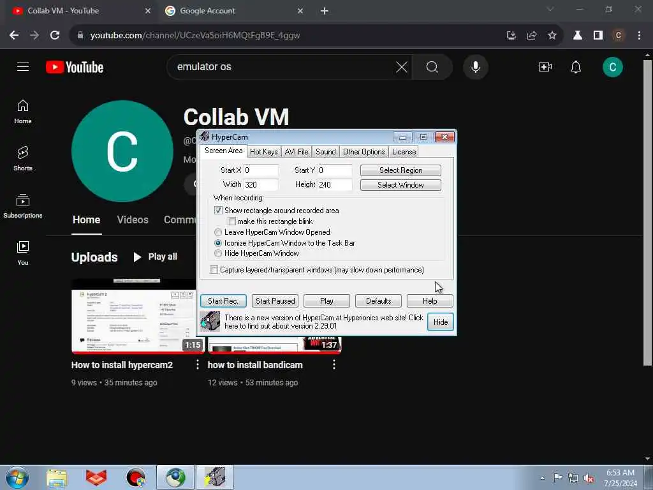Open You in the sidebar
Screen dimensions: 653x490
click(x=23, y=253)
